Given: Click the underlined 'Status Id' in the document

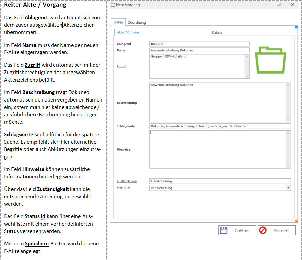Looking at the screenshot, I should (35, 216).
